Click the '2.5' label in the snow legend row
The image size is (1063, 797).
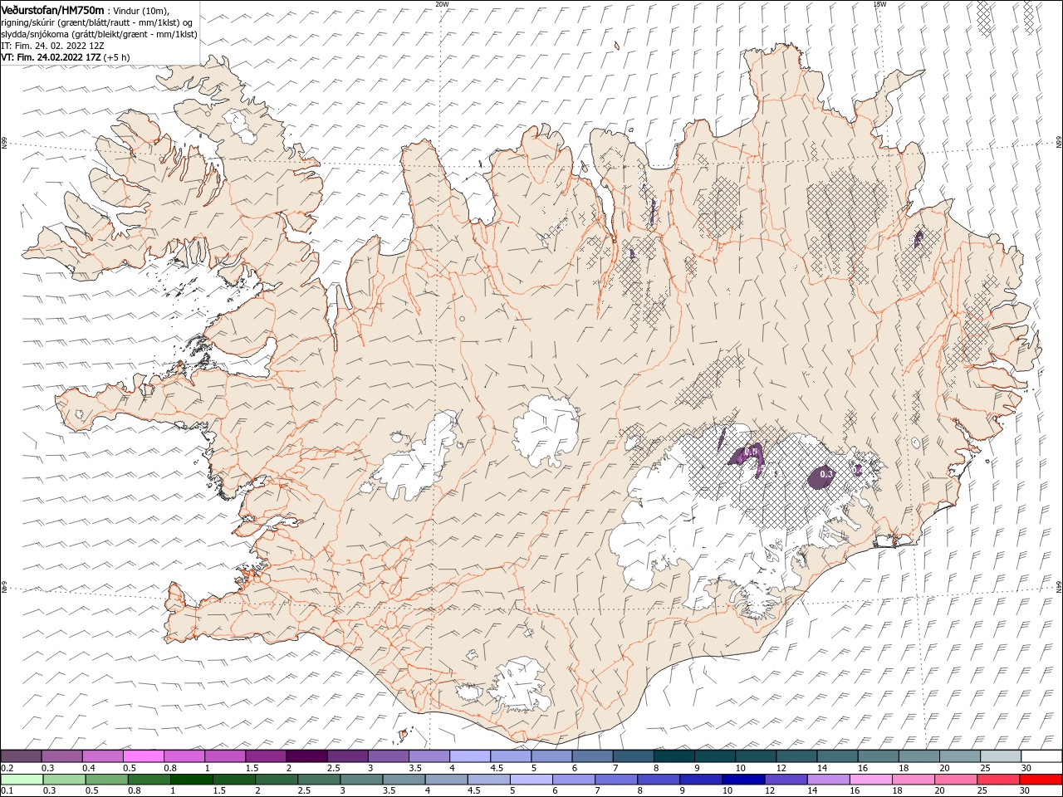click(x=333, y=768)
